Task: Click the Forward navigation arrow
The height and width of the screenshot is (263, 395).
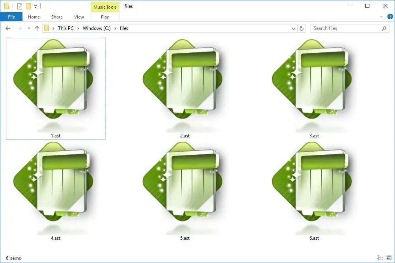Action: 19,28
